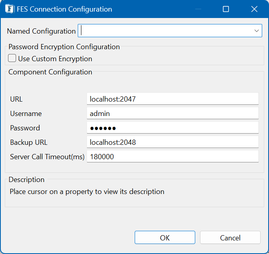The width and height of the screenshot is (269, 254).
Task: Select the Backup URL field showing localhost:2048
Action: click(x=172, y=142)
